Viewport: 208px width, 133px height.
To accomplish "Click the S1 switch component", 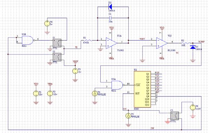I will coord(57,43).
